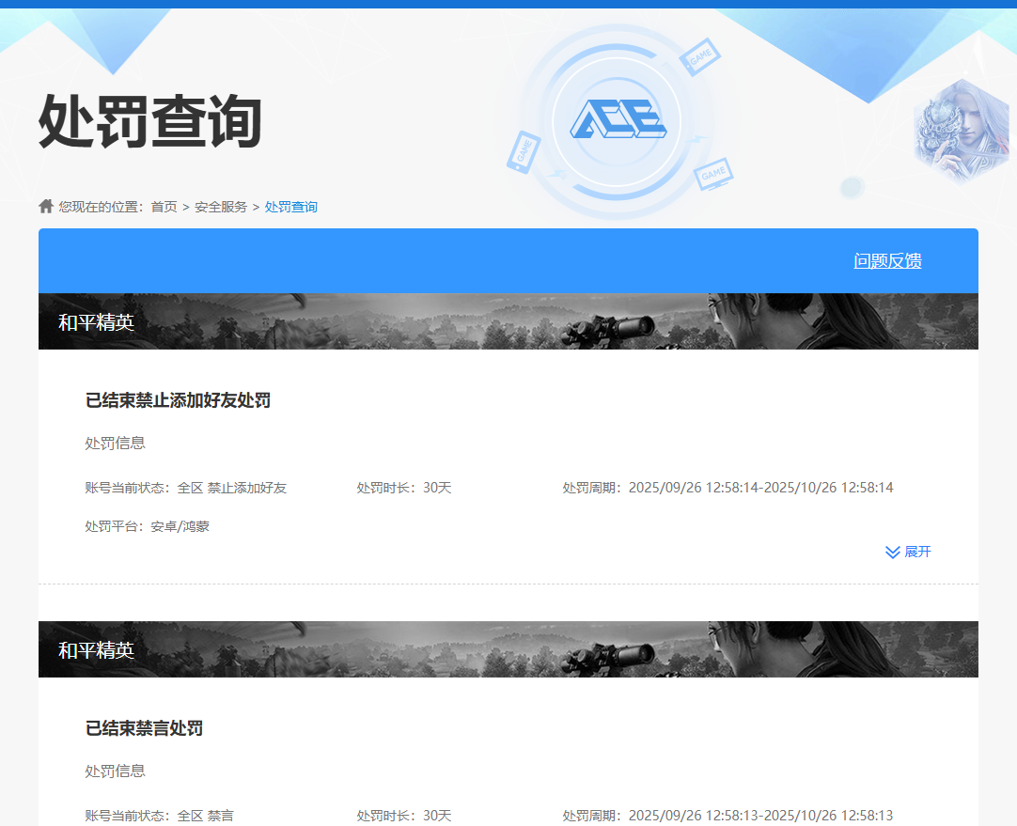Click the GAME monitor icon below ACE logo
The image size is (1017, 826).
click(x=713, y=174)
